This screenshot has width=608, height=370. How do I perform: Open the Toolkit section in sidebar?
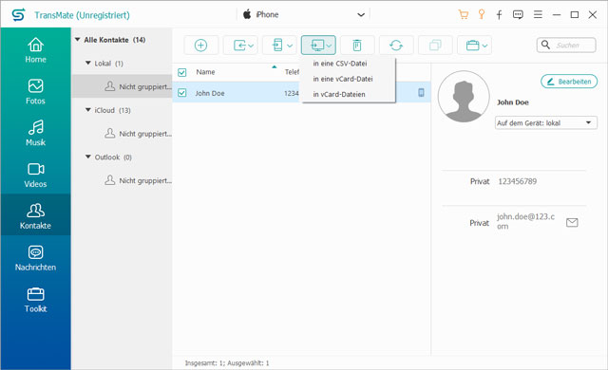tap(35, 300)
